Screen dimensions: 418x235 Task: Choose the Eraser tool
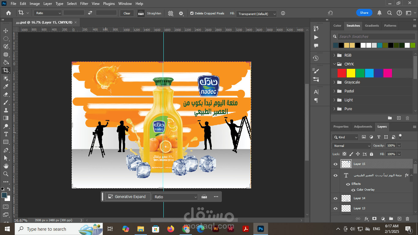click(6, 94)
